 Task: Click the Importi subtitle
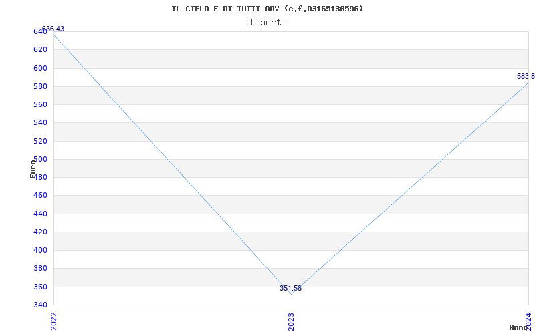(267, 23)
